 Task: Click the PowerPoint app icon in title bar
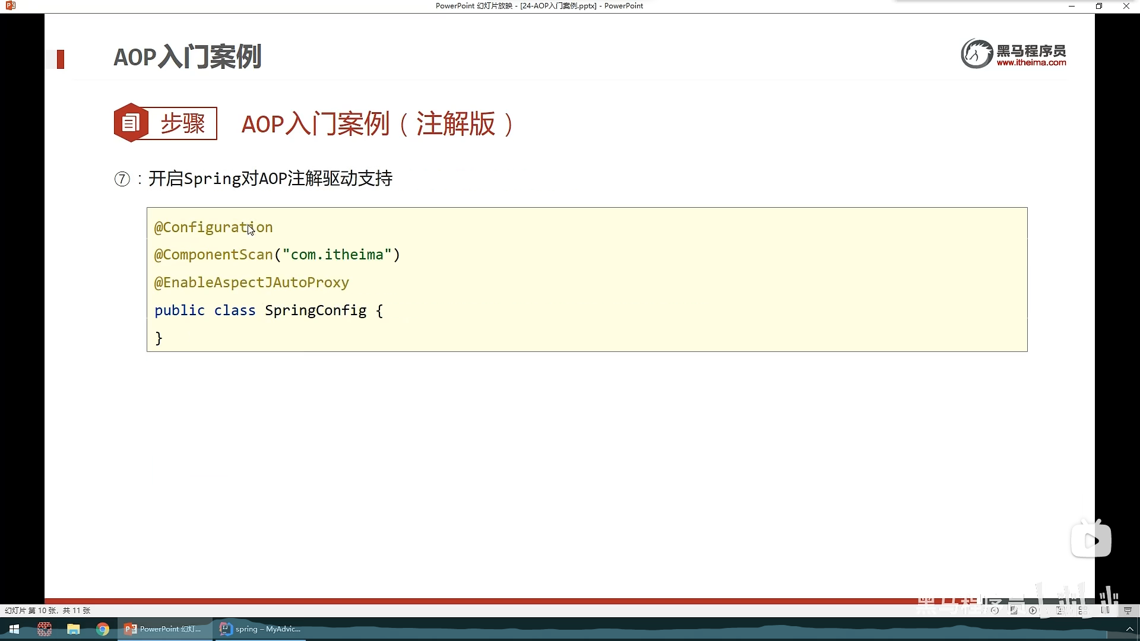click(x=10, y=6)
